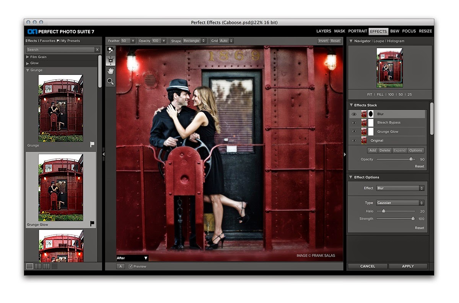Viewport: 459px width, 303px height.
Task: Open the Shape dropdown set to Rectangle
Action: tap(195, 40)
